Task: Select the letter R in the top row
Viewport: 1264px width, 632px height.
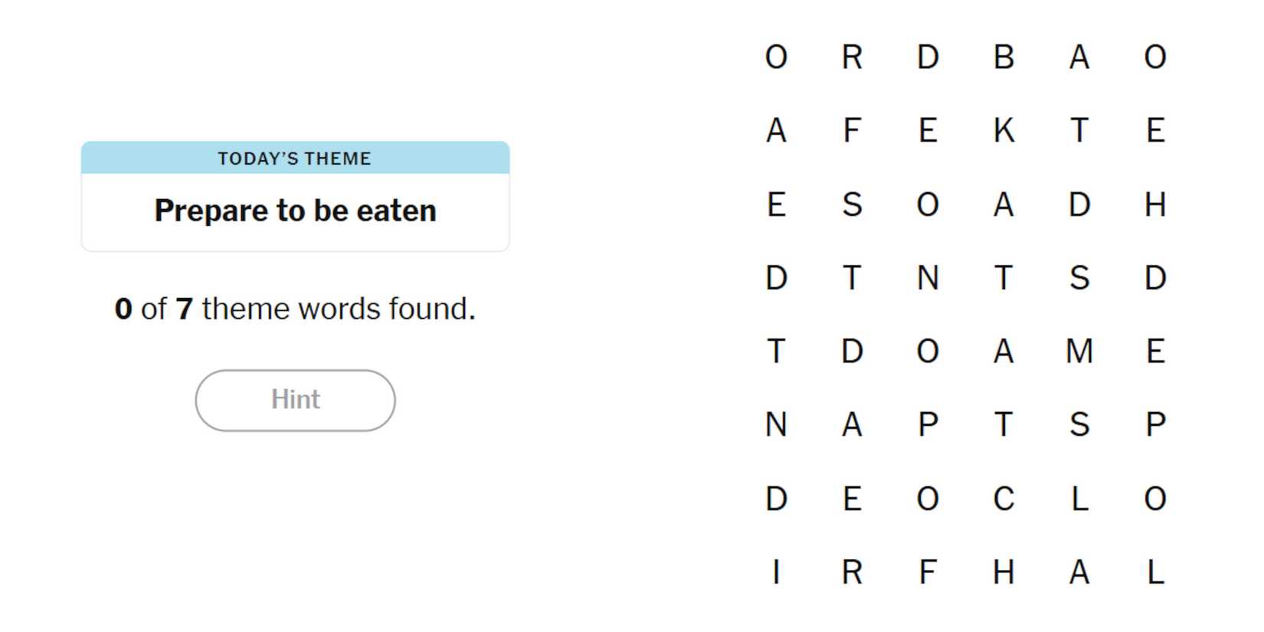Action: click(x=852, y=57)
